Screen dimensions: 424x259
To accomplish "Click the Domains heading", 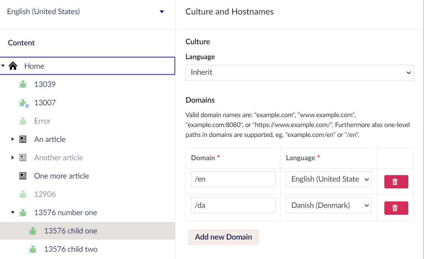I will [200, 100].
